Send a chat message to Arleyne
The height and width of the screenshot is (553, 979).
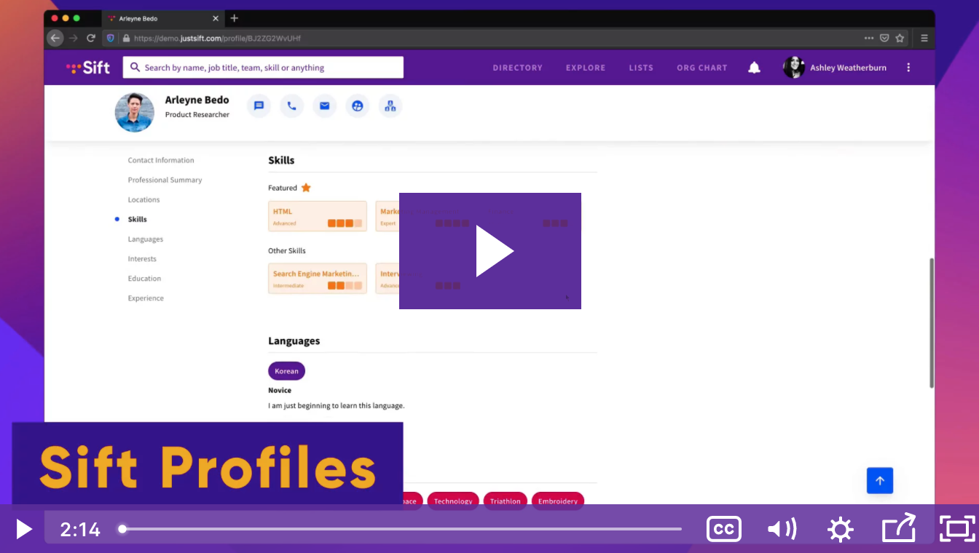point(259,106)
